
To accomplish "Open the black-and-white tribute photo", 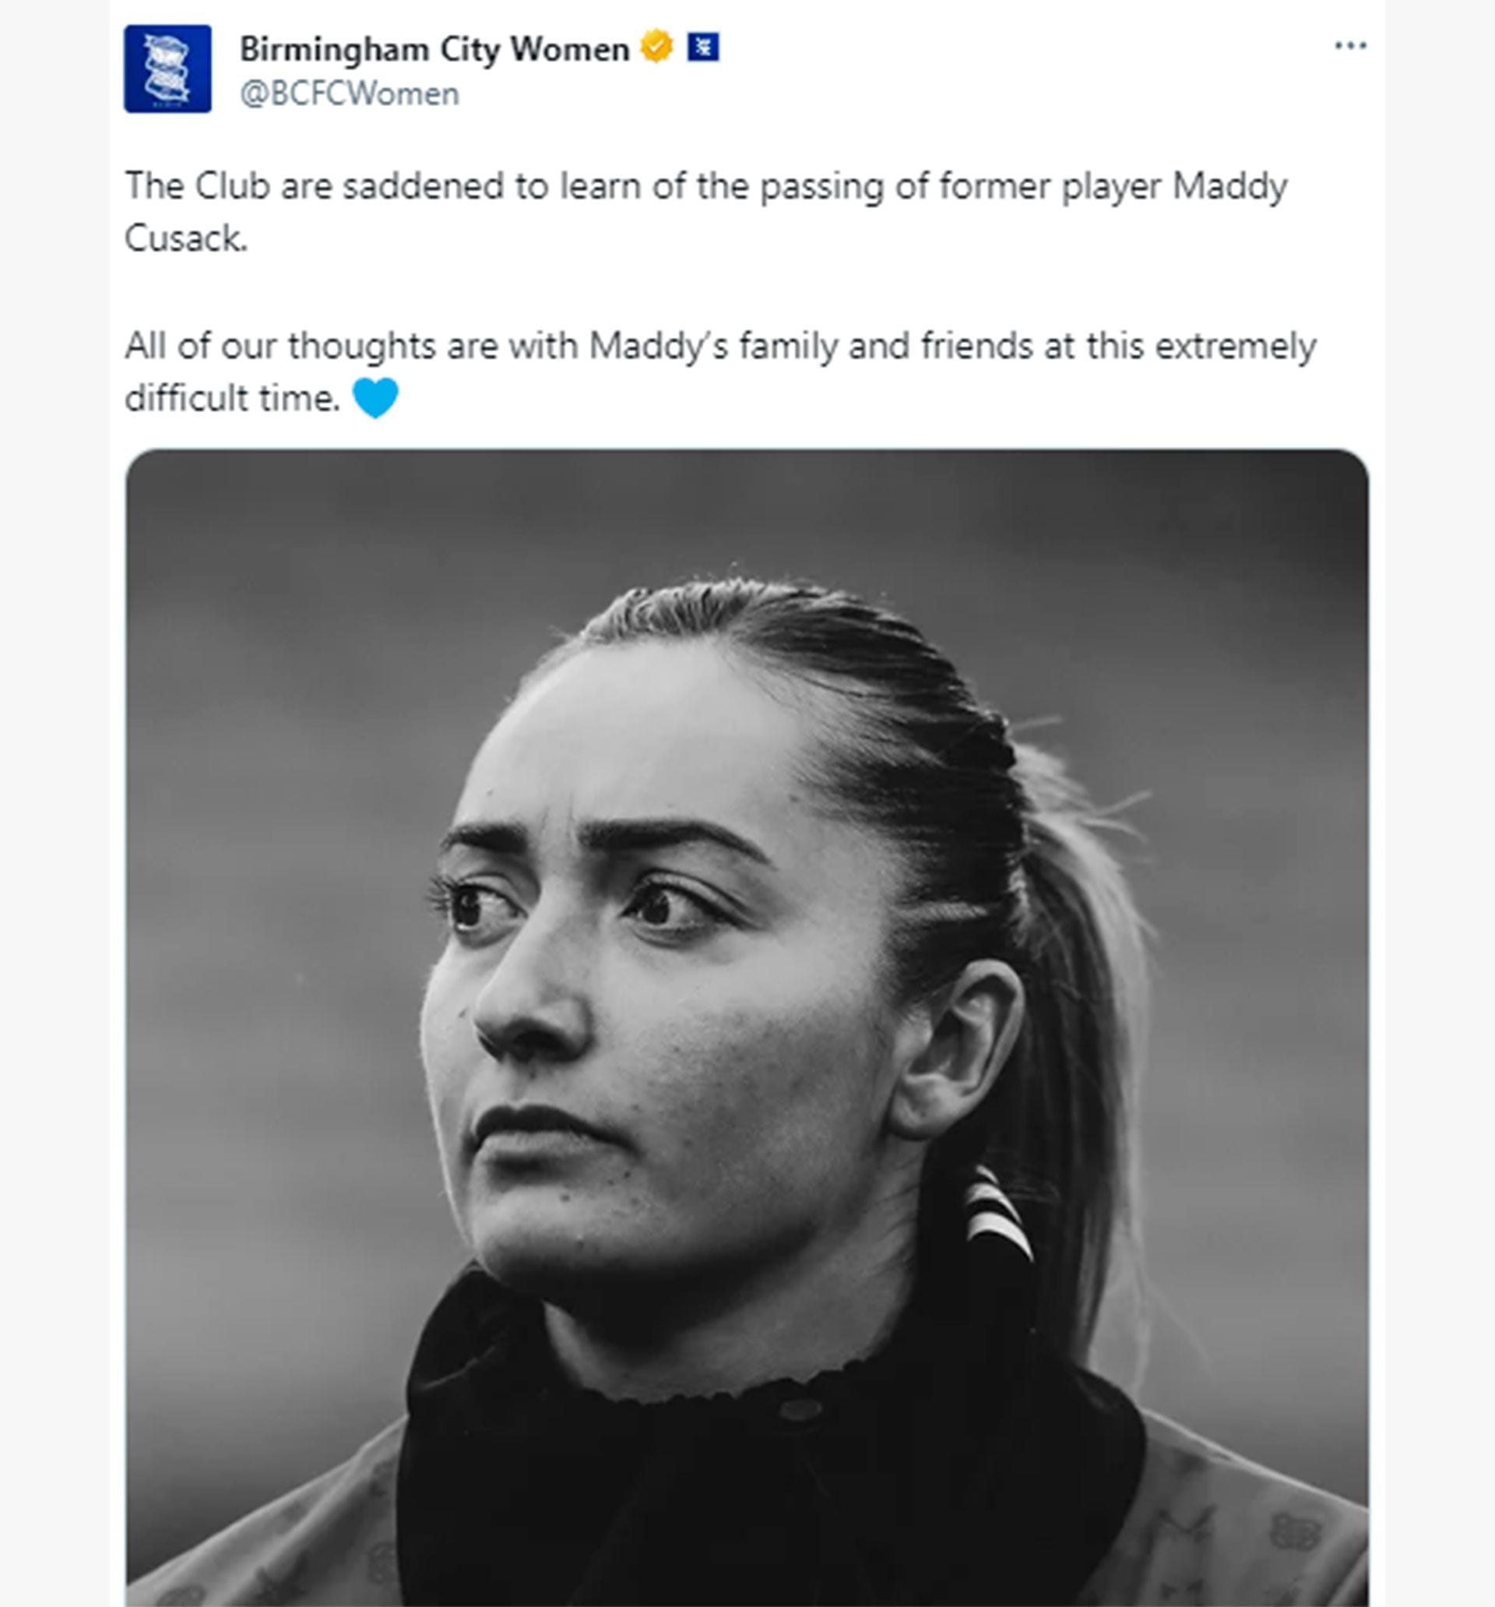I will click(747, 1027).
